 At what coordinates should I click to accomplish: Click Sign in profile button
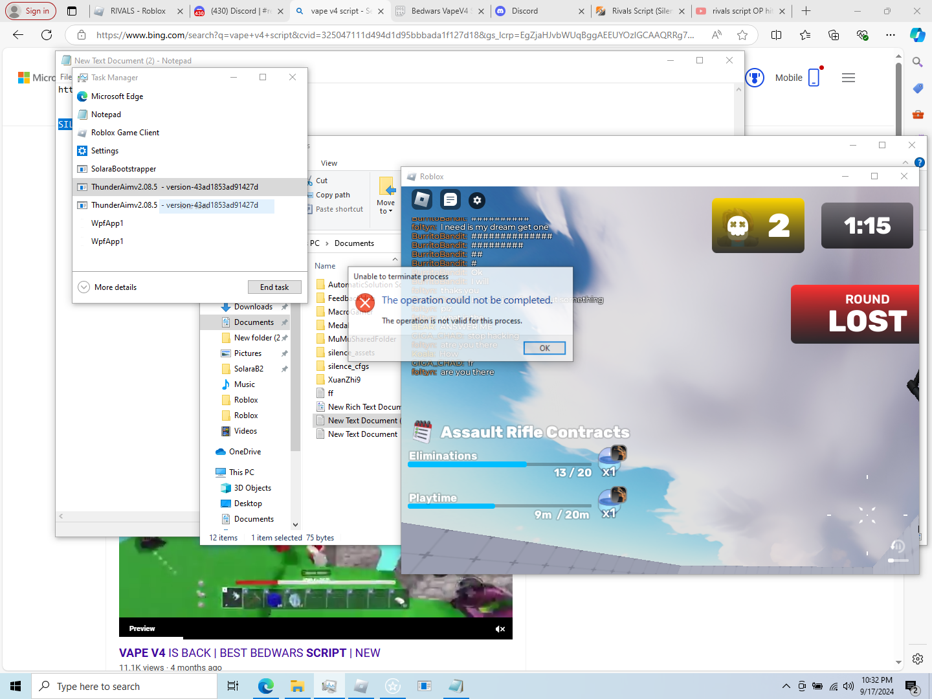tap(31, 11)
